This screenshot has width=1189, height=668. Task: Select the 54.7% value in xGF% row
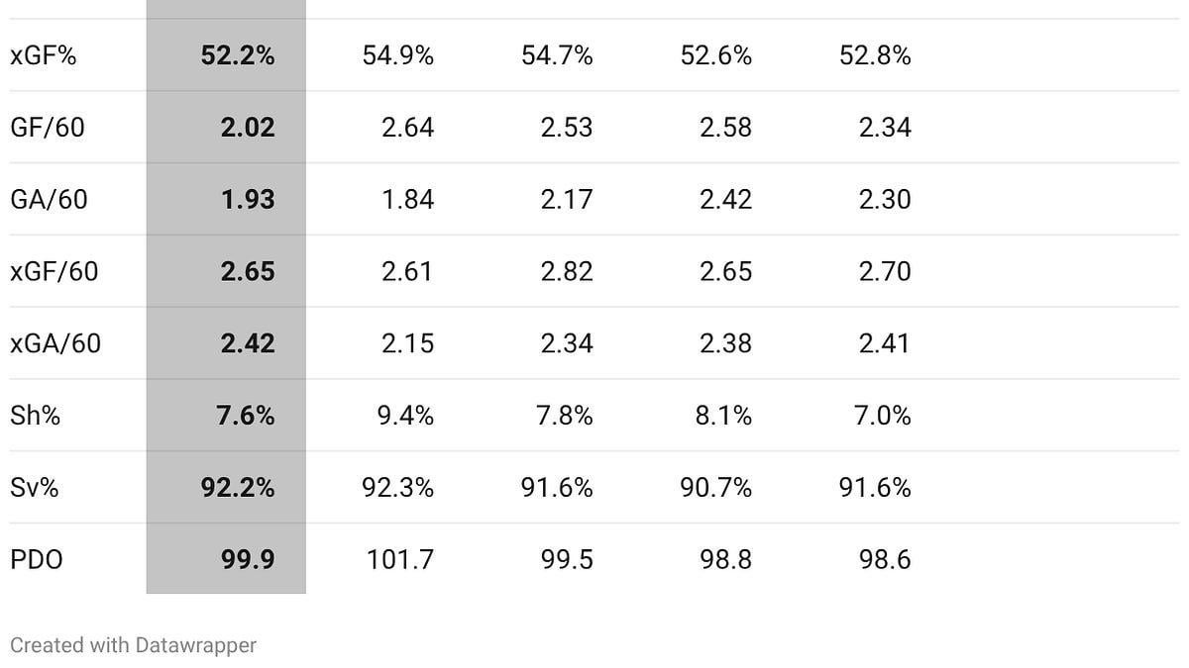point(557,55)
